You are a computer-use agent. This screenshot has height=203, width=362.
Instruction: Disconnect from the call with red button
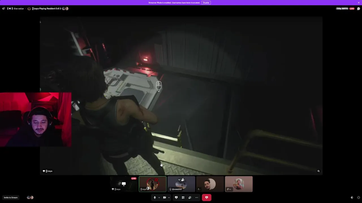pos(206,197)
